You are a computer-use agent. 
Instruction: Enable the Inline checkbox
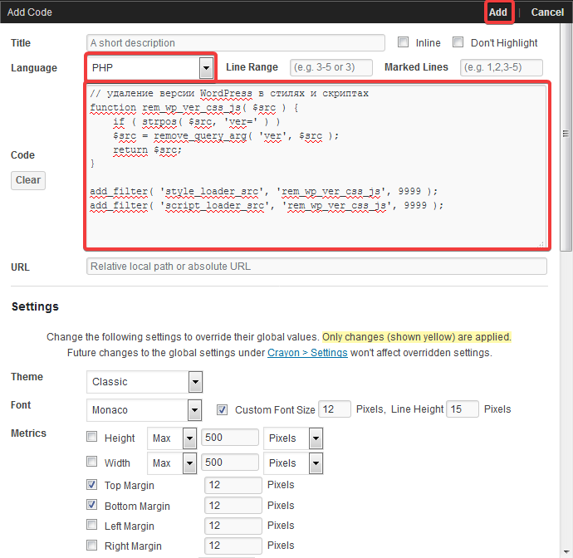click(x=403, y=42)
